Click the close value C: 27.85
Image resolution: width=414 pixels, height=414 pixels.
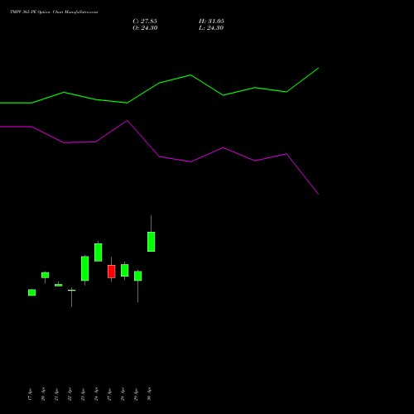145,22
